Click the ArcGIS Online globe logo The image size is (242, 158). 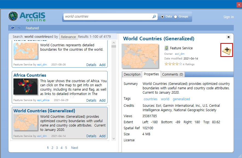tap(13, 16)
